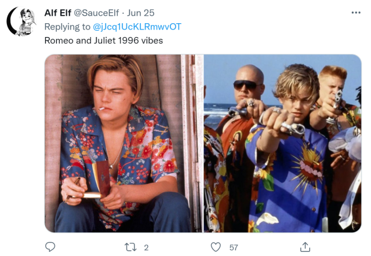Click the thin divider between the two photos

(x=203, y=143)
